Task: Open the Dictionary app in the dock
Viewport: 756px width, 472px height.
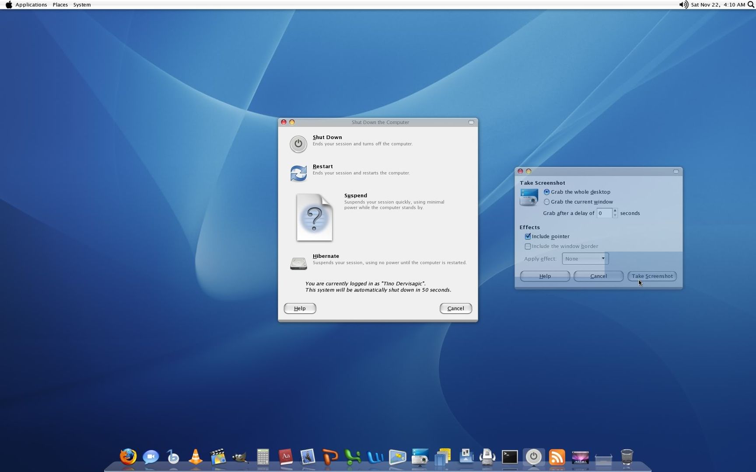Action: tap(286, 457)
